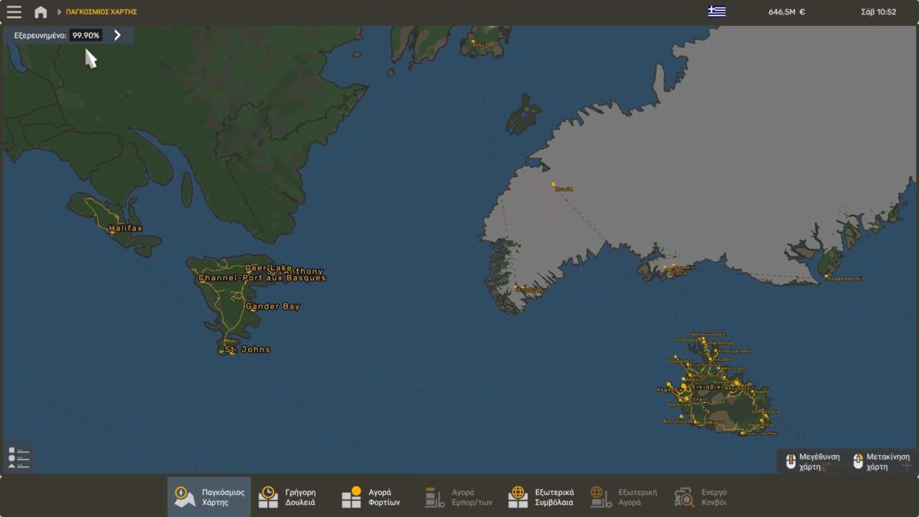Click the Γρήγορη Δουλειά clock icon
Image resolution: width=919 pixels, height=517 pixels.
click(x=268, y=496)
